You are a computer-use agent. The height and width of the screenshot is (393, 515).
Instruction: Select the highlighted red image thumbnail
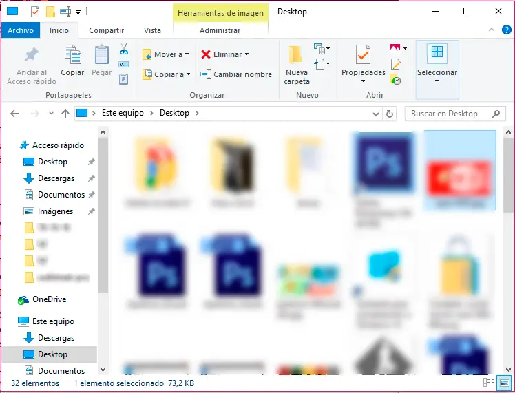(x=460, y=170)
